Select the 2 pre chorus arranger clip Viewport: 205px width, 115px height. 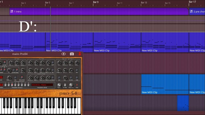point(198,12)
